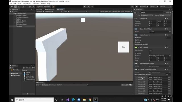Open grid snapping settings icon
Screen dimensions: 182x102
click(54, 7)
